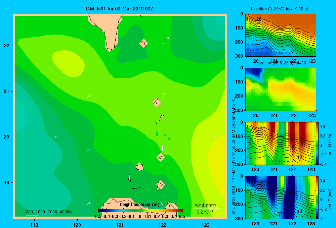The image size is (336, 228).
Task: Click longitude label 122 under the main map
Action: tap(163, 225)
